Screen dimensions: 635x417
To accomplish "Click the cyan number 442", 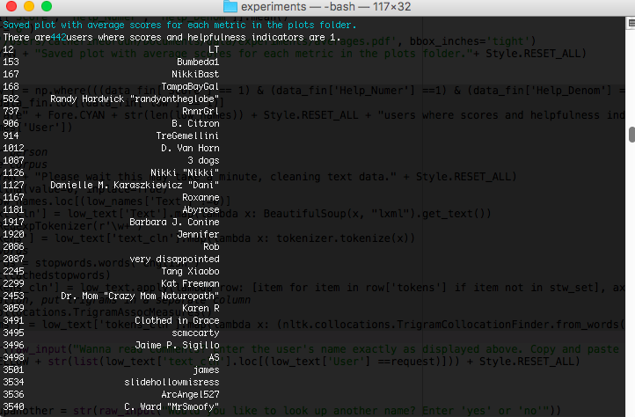I will [58, 37].
